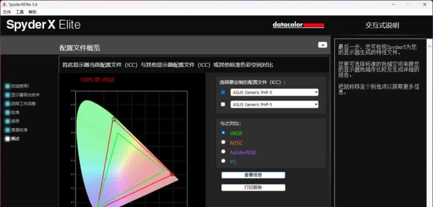Open the 文件 menu
The width and height of the screenshot is (433, 207).
tap(7, 12)
